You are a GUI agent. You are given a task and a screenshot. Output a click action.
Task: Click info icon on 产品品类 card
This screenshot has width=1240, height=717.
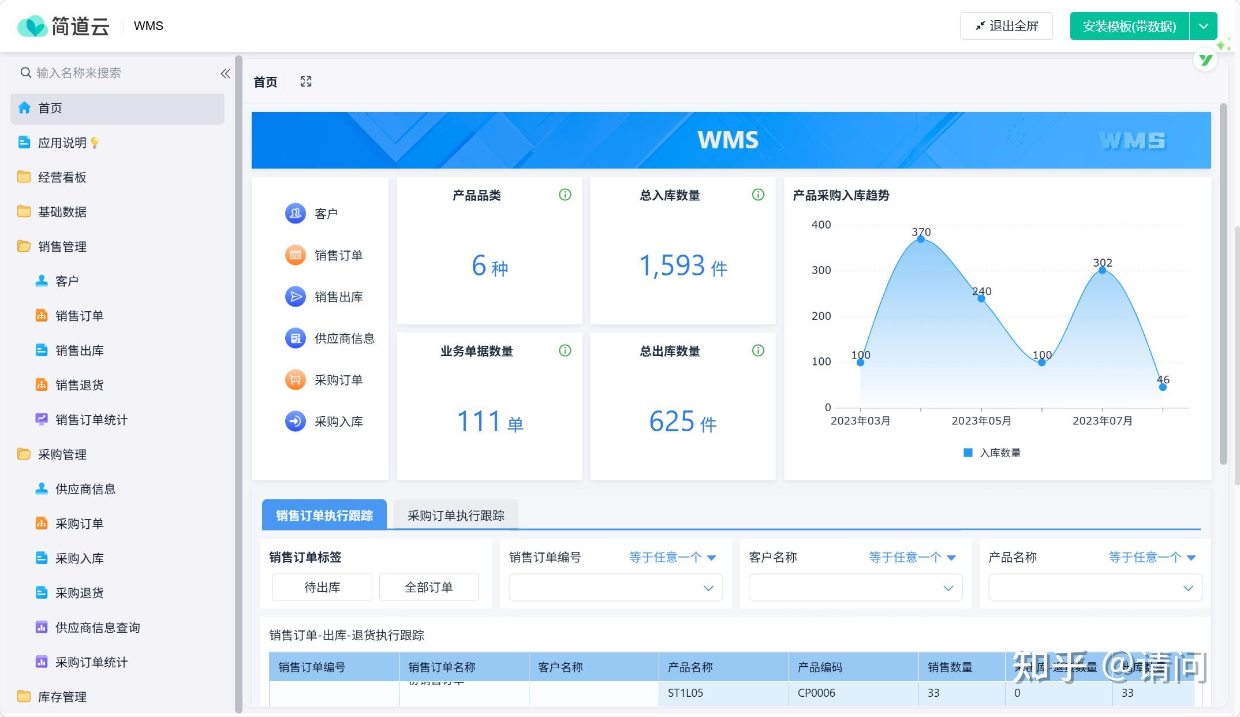pos(565,195)
